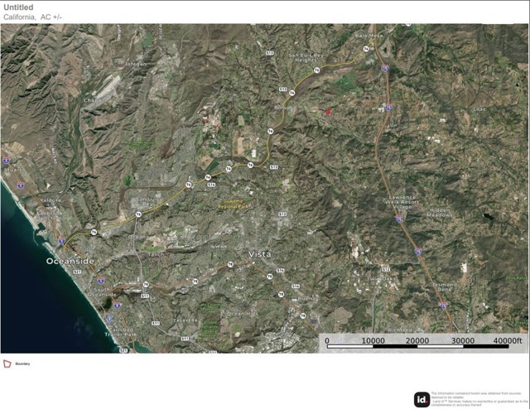
Task: Click the Interstate 15 shield below Pala Mesa
Action: click(384, 68)
